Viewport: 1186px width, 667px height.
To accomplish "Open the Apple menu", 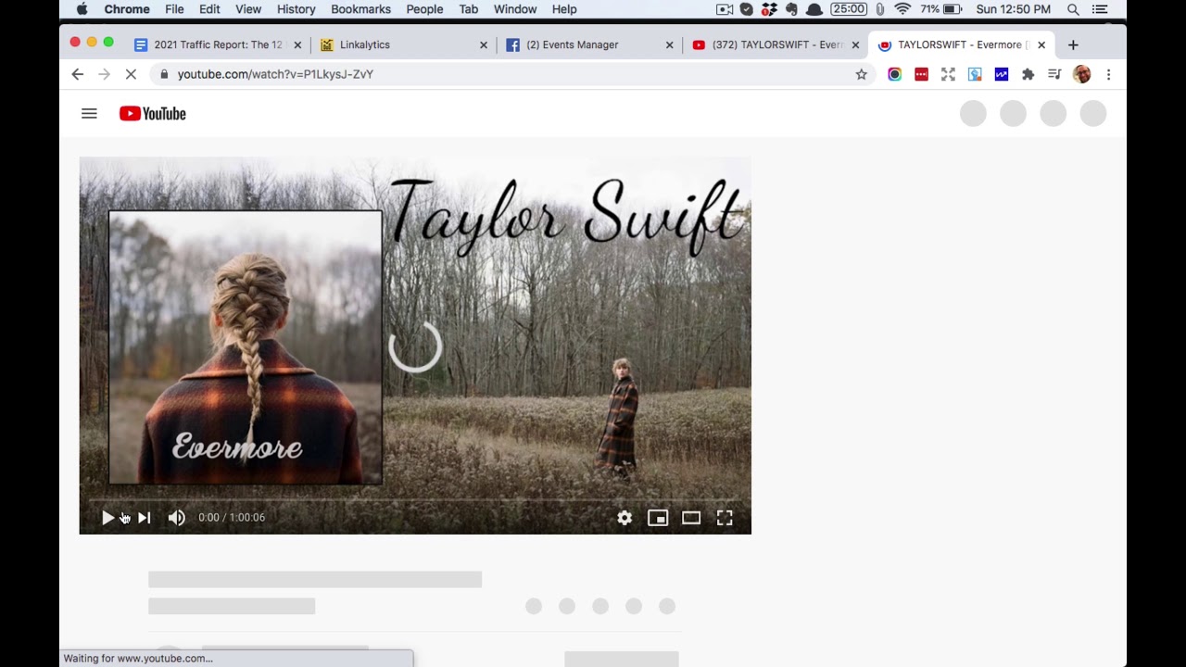I will 82,9.
